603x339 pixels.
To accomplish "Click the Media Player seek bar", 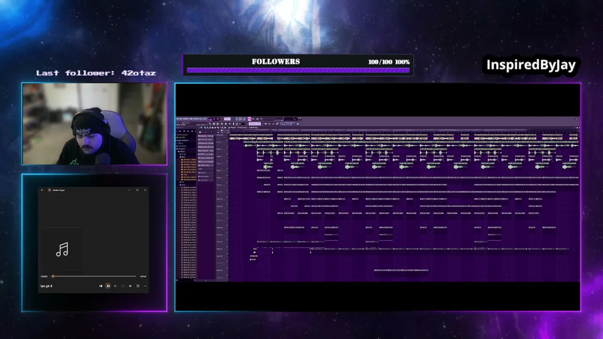I will coord(94,276).
